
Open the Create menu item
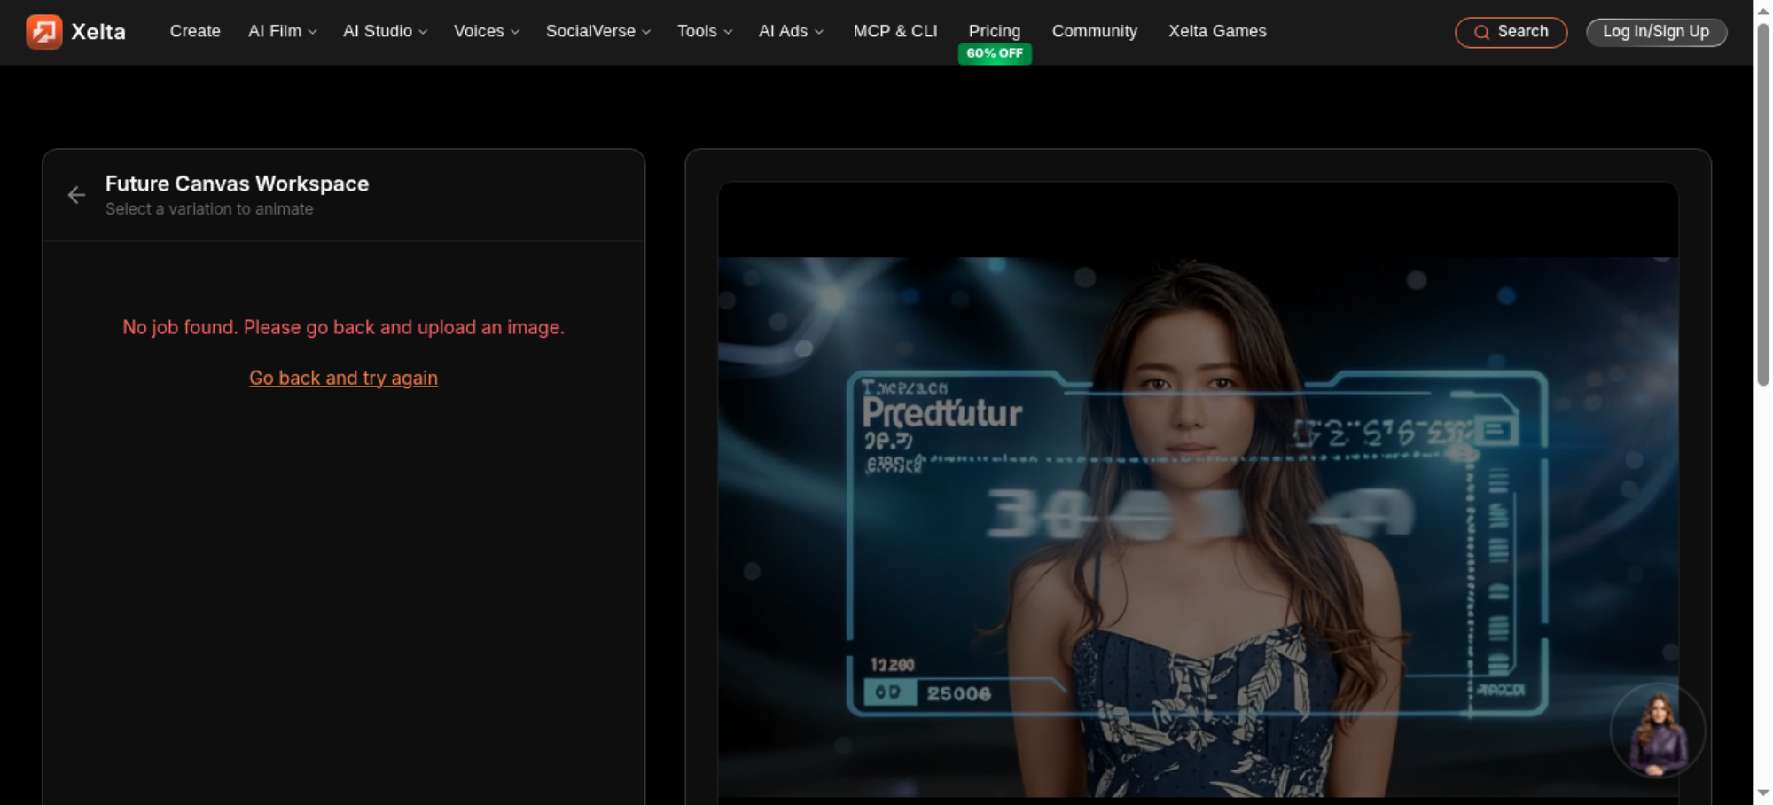(x=195, y=31)
